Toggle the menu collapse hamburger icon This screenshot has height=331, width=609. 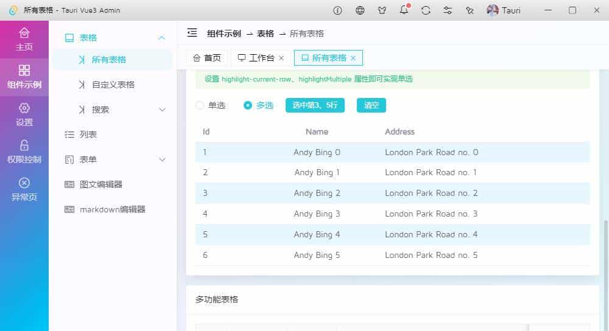(x=192, y=33)
